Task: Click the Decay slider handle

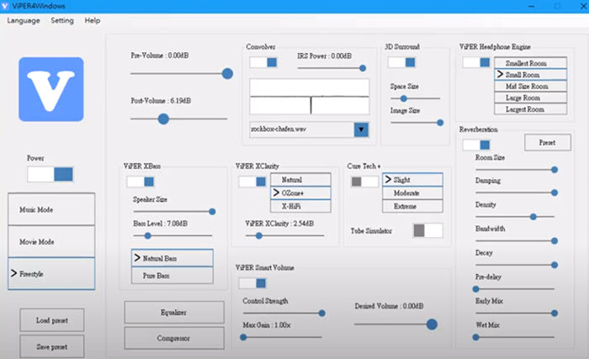Action: click(x=555, y=265)
